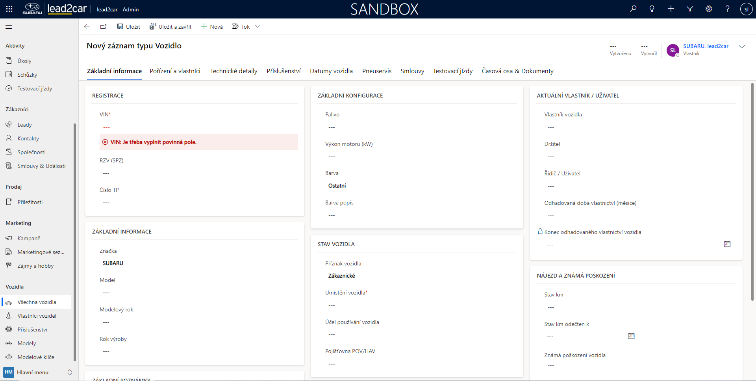Image resolution: width=756 pixels, height=381 pixels.
Task: Switch to the Technické detaily tab
Action: pyautogui.click(x=233, y=71)
